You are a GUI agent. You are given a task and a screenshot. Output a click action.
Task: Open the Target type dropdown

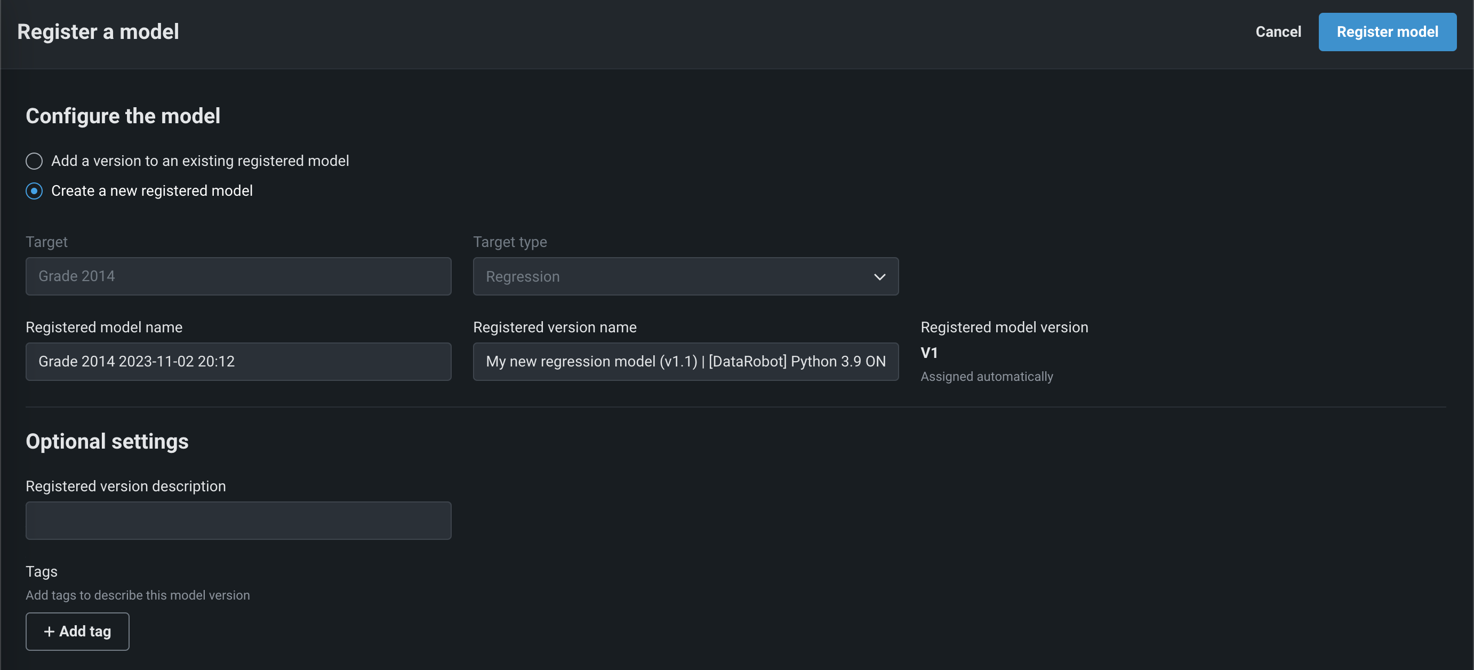tap(685, 276)
